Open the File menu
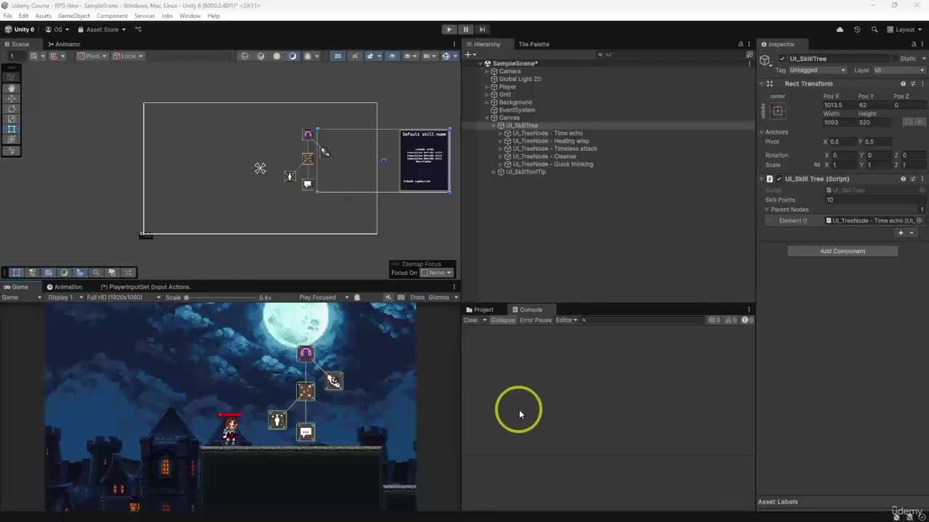929x522 pixels. [7, 16]
